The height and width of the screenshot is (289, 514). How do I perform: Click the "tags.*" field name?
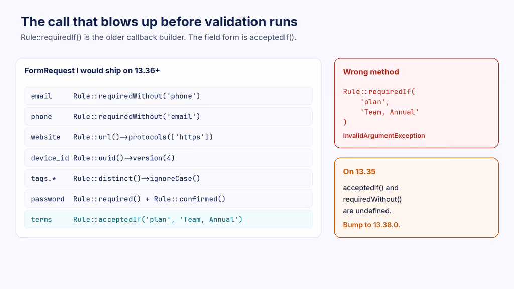44,179
